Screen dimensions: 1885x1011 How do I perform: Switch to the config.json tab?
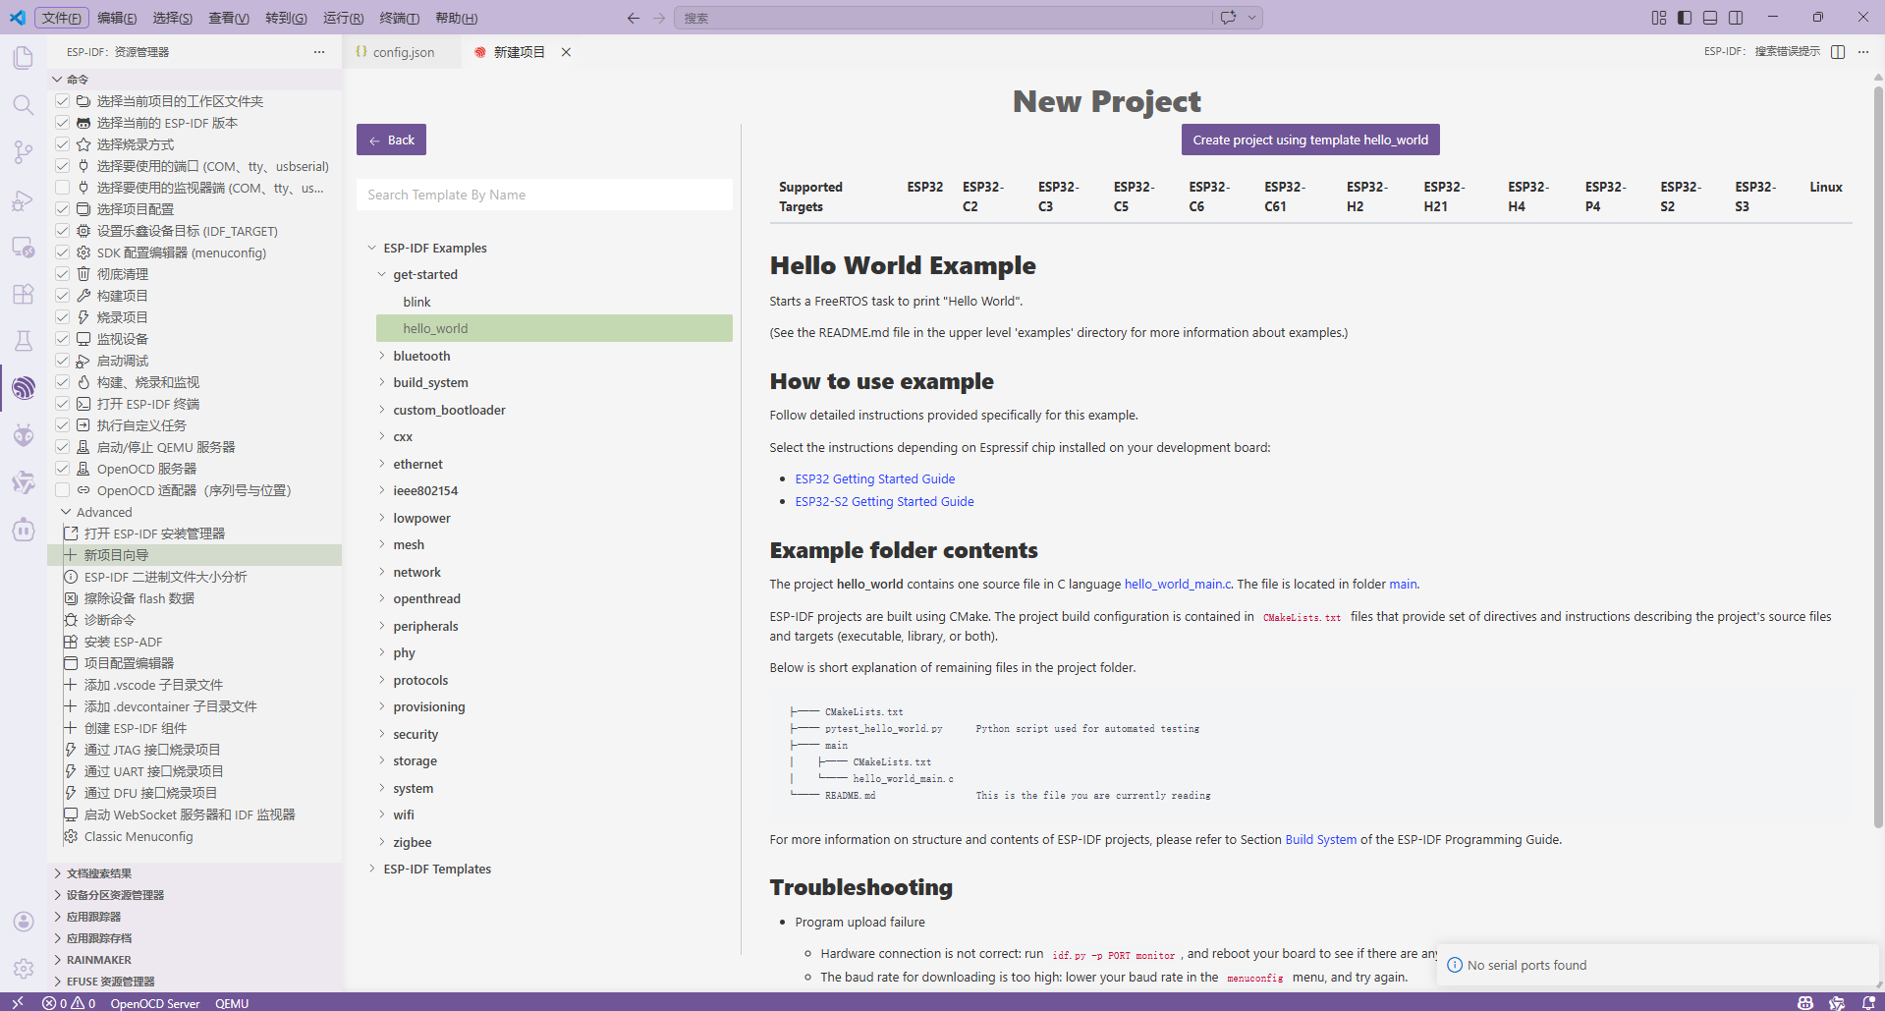[403, 52]
